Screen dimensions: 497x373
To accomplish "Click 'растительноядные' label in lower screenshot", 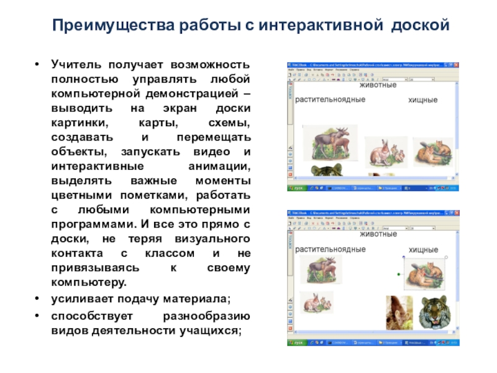I will (331, 249).
